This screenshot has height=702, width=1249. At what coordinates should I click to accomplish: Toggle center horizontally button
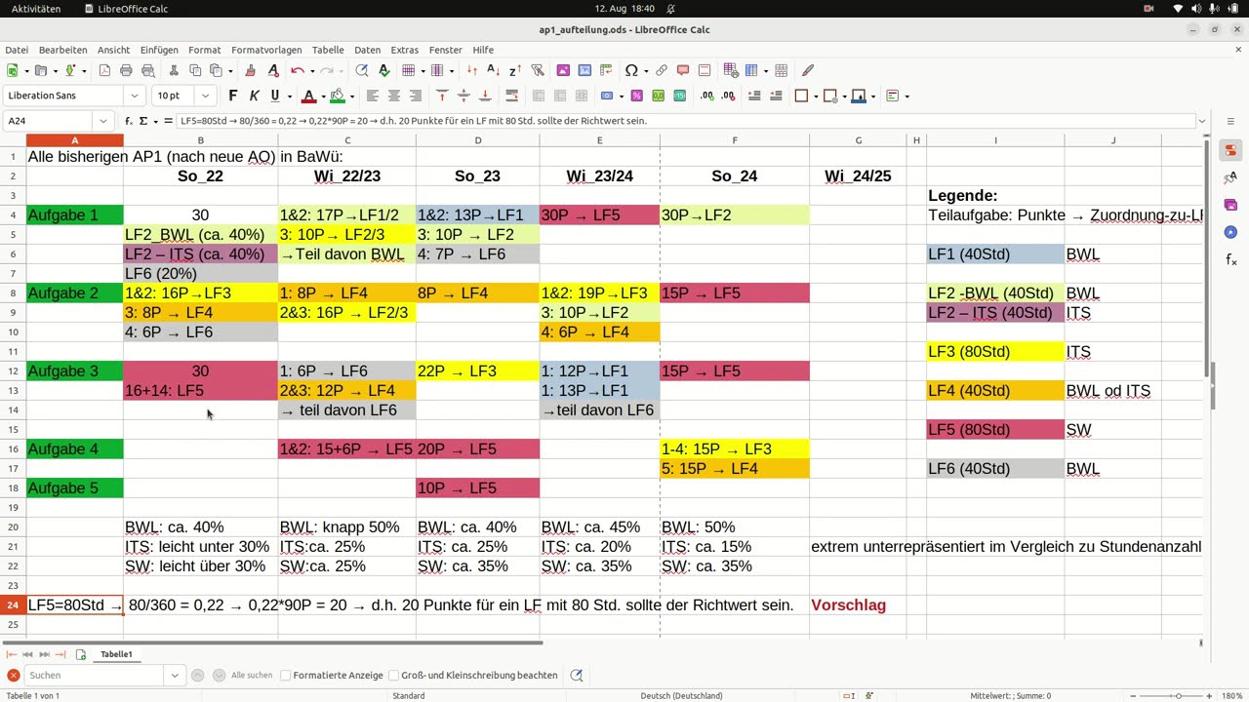(x=393, y=96)
